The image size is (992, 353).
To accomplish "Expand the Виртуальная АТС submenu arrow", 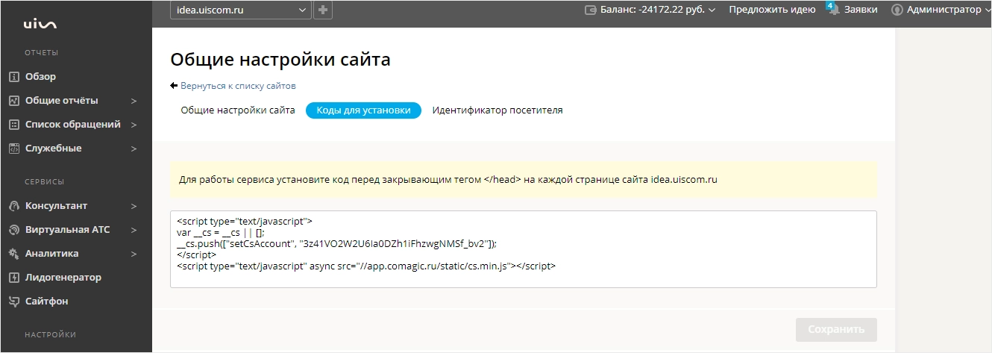I will tap(134, 230).
